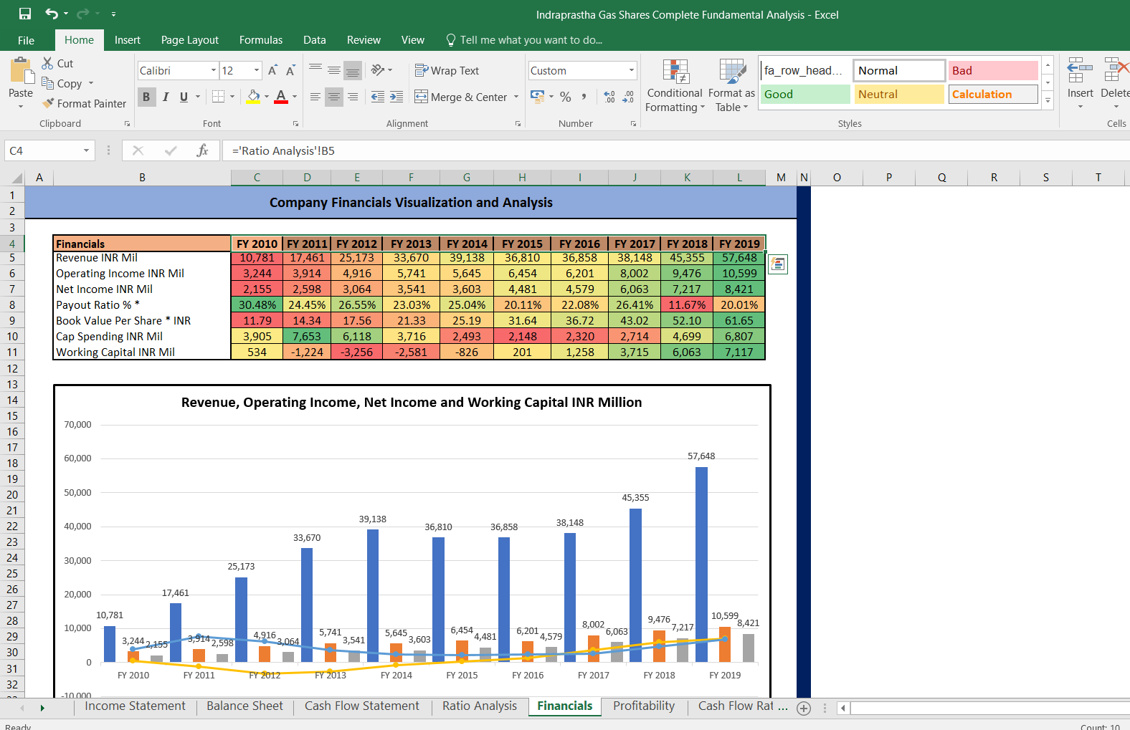Toggle Merge & Center
Image resolution: width=1130 pixels, height=730 pixels.
tap(461, 97)
